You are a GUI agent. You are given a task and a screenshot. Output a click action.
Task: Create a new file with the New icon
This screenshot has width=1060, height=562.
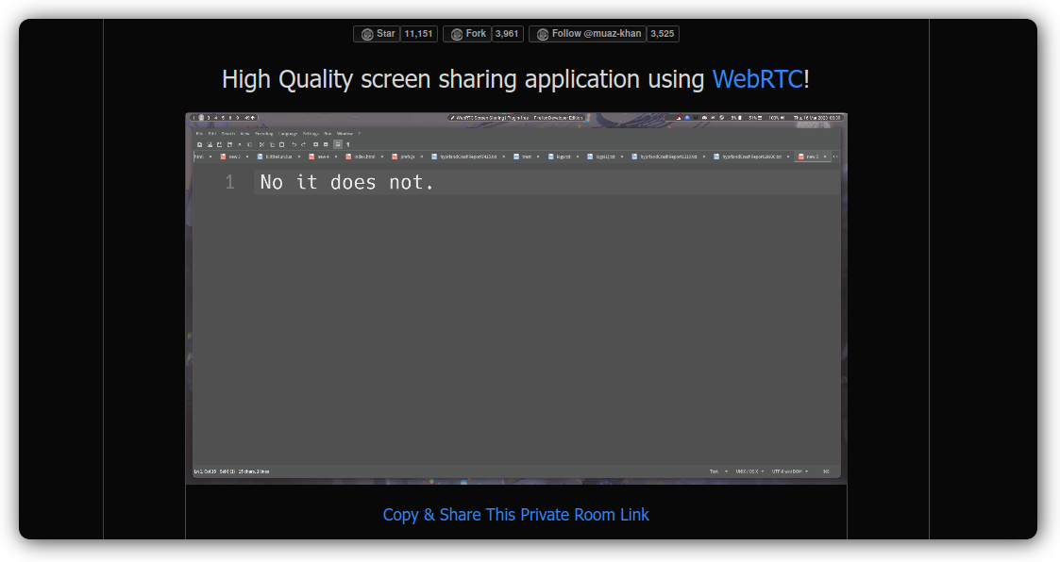(x=199, y=144)
